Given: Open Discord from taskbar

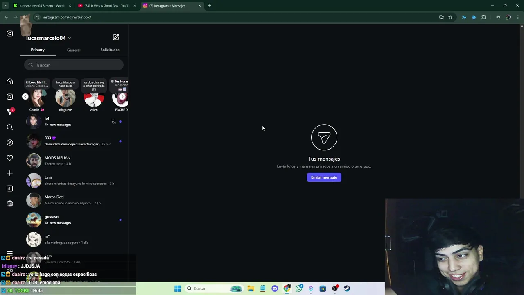Looking at the screenshot, I should (275, 288).
